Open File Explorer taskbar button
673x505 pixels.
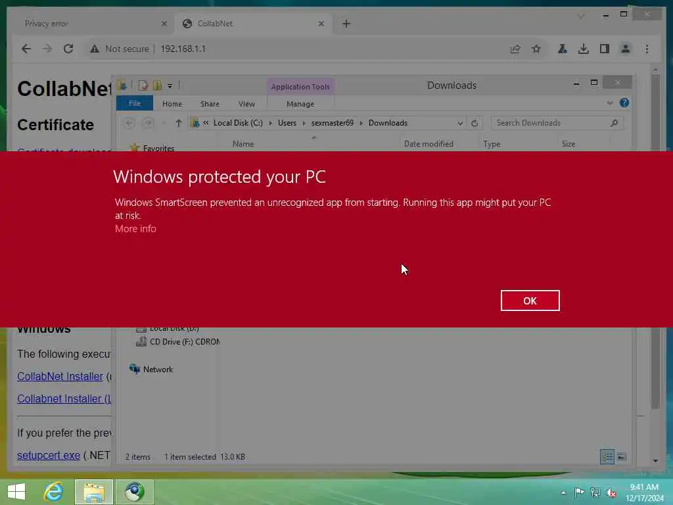[94, 492]
